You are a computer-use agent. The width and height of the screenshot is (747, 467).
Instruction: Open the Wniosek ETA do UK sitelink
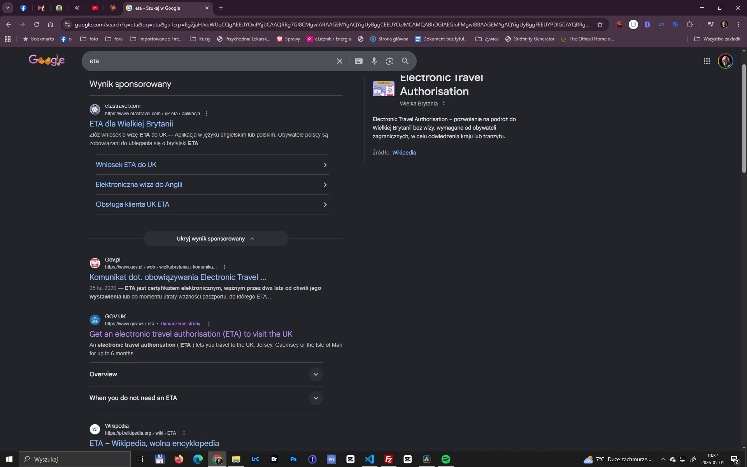point(212,165)
